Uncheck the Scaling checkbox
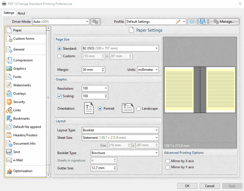Image resolution: width=244 pixels, height=191 pixels. point(59,96)
